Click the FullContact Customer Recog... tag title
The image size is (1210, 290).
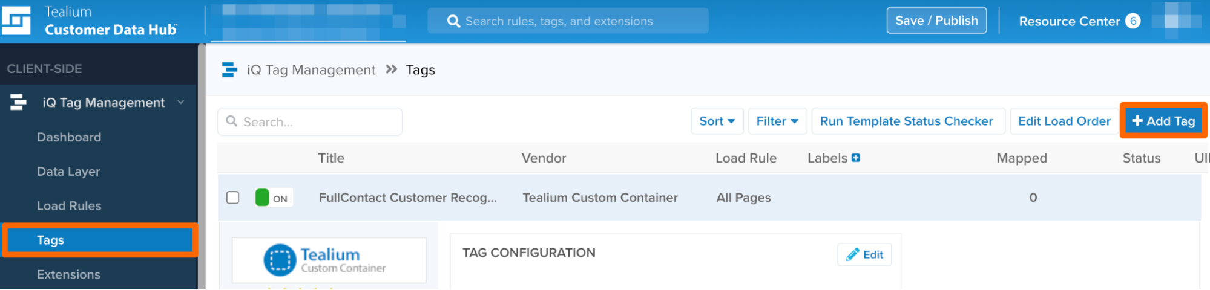[408, 198]
